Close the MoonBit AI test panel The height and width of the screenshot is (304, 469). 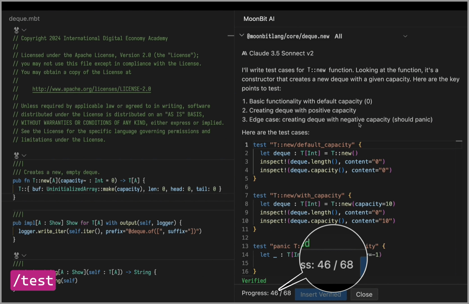click(364, 294)
